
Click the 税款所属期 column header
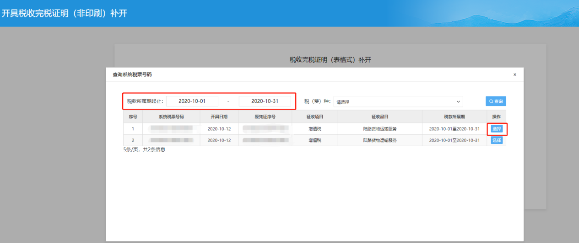pyautogui.click(x=454, y=117)
